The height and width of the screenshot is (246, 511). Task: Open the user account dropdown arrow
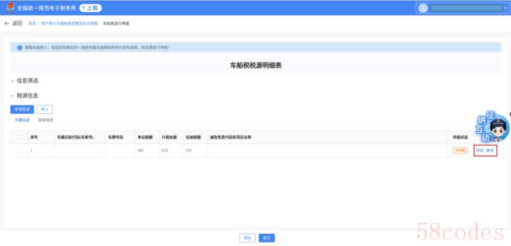pos(504,8)
